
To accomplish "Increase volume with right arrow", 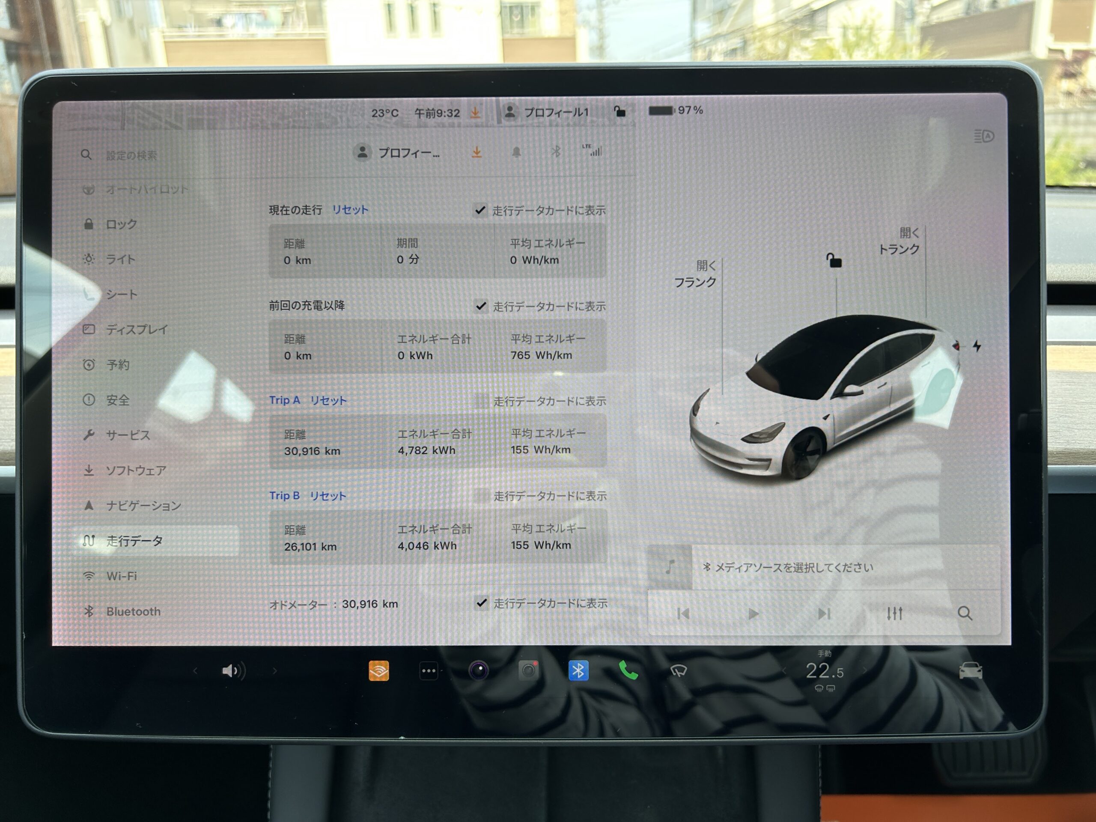I will coord(275,671).
